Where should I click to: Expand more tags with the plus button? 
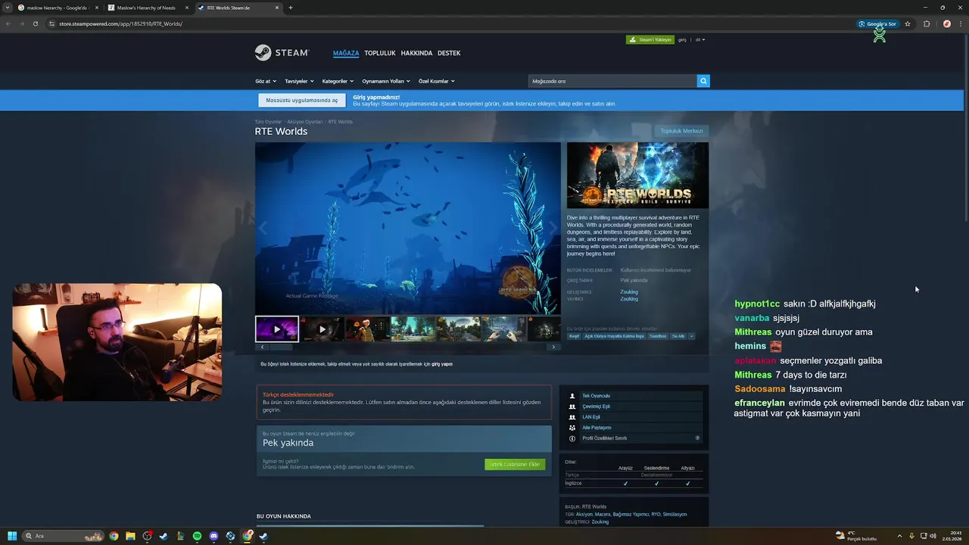[691, 336]
